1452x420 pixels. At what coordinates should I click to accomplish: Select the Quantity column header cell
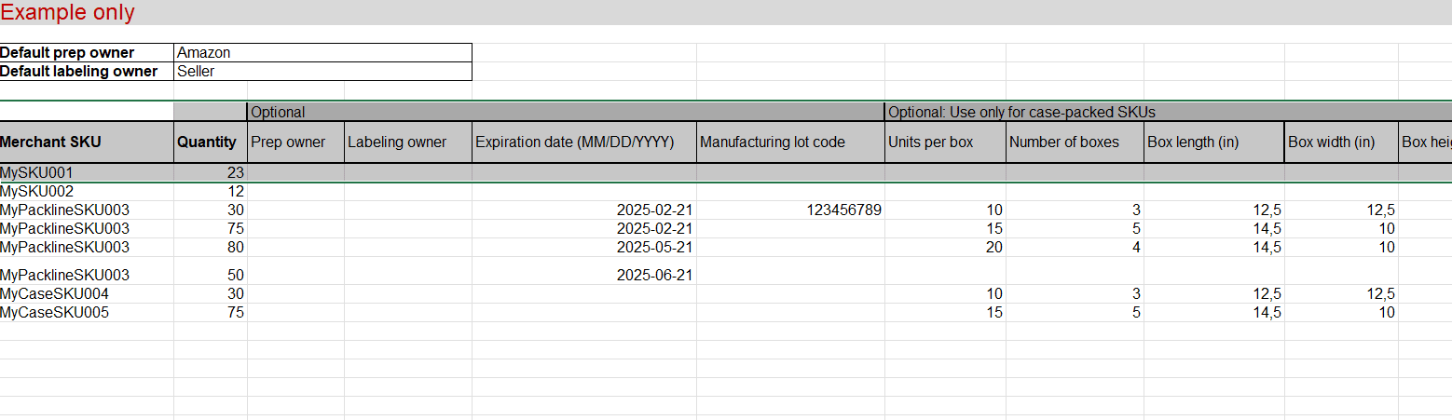(207, 142)
